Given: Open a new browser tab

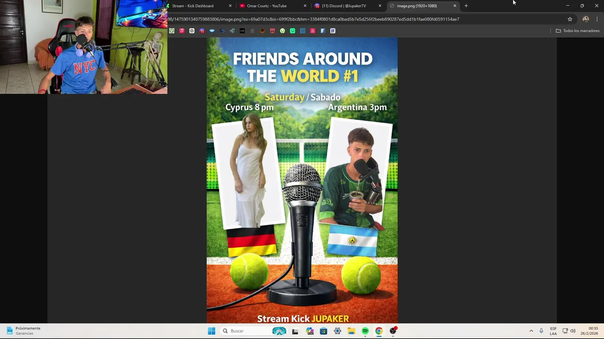Looking at the screenshot, I should [466, 6].
